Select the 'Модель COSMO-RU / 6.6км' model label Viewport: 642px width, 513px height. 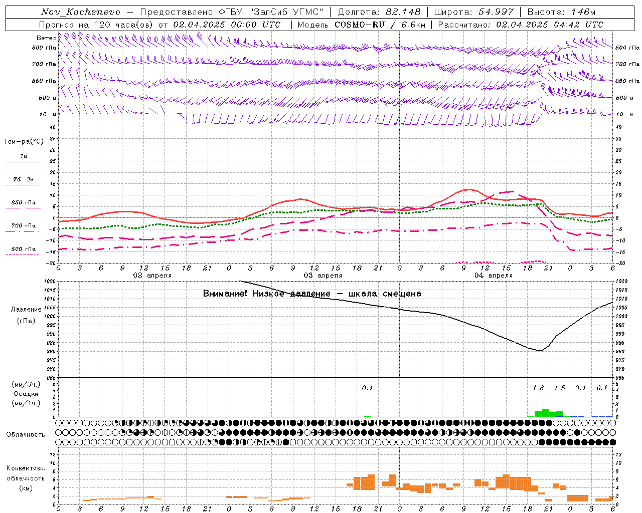pos(361,25)
